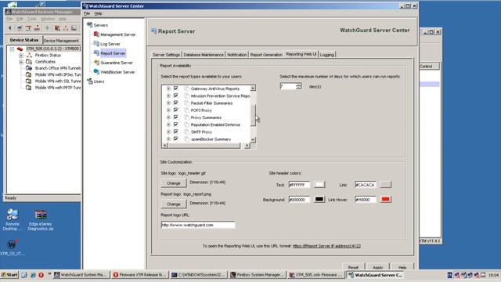The height and width of the screenshot is (282, 501).
Task: Click the first device icon after back arrow
Action: pyautogui.click(x=20, y=28)
